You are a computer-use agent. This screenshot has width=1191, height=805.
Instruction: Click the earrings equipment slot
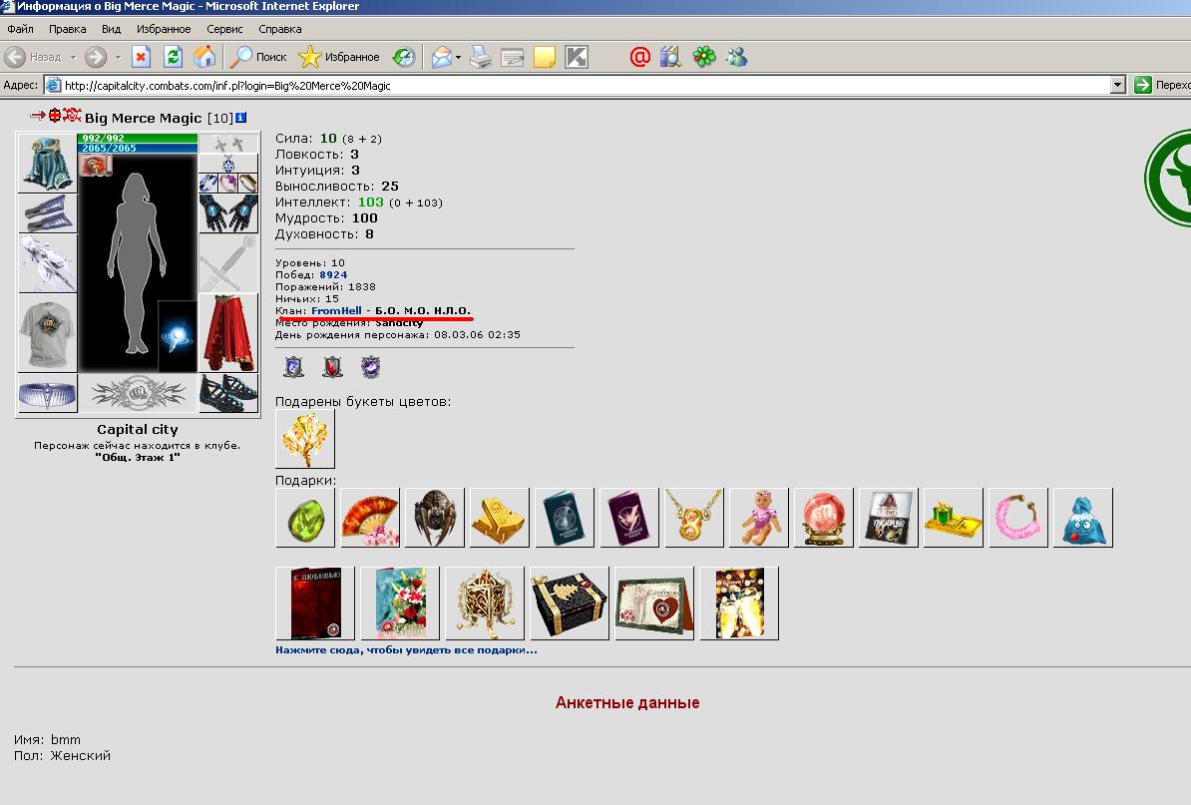(x=228, y=144)
